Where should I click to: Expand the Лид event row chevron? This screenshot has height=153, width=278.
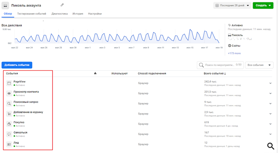pos(270,144)
